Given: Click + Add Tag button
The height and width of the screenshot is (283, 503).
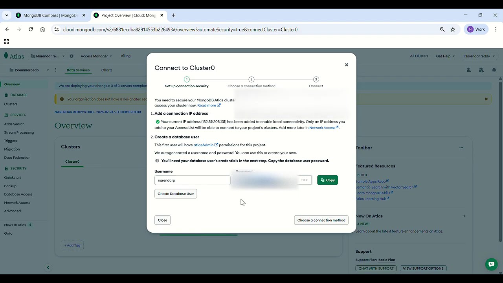Looking at the screenshot, I should tap(72, 245).
